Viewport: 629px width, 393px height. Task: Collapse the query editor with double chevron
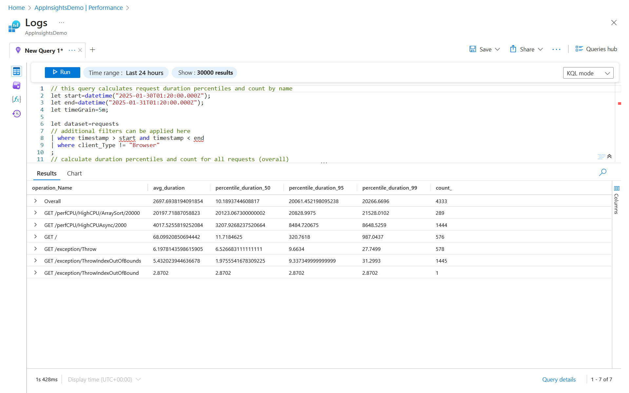coord(609,156)
